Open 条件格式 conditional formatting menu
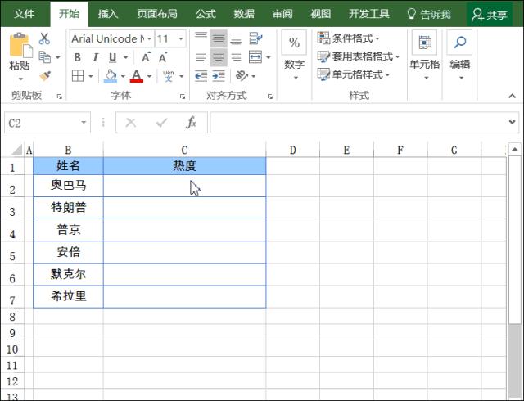The height and width of the screenshot is (401, 524). pos(349,38)
